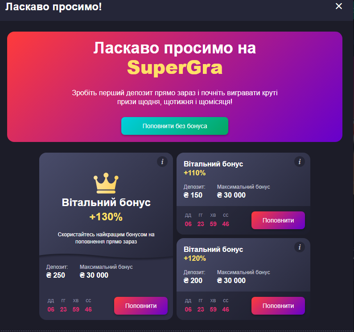This screenshot has width=354, height=332.
Task: Open info icon on +130% bonus card
Action: (x=162, y=162)
